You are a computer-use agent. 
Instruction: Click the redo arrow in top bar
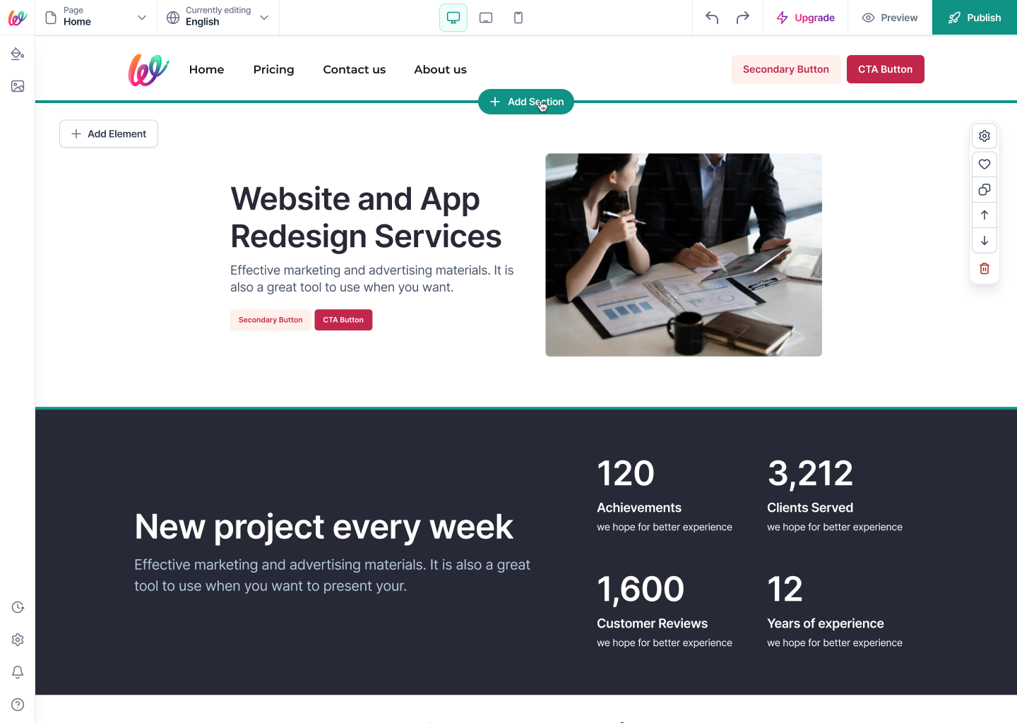coord(743,18)
